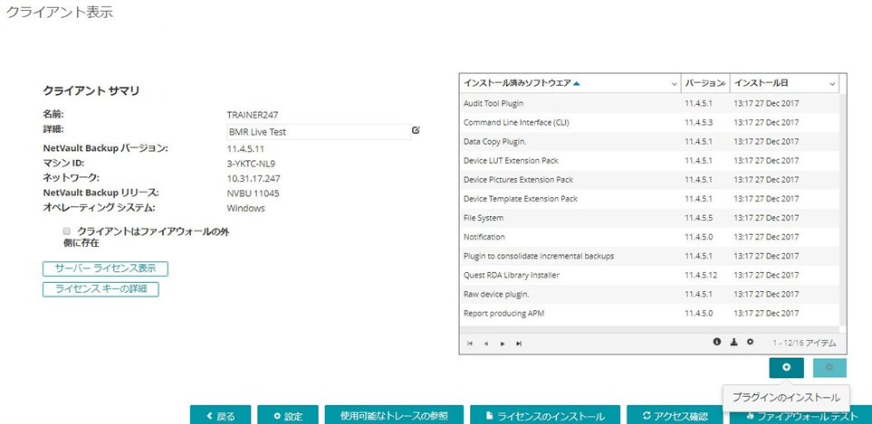Select the Notification row
872x424 pixels.
648,237
